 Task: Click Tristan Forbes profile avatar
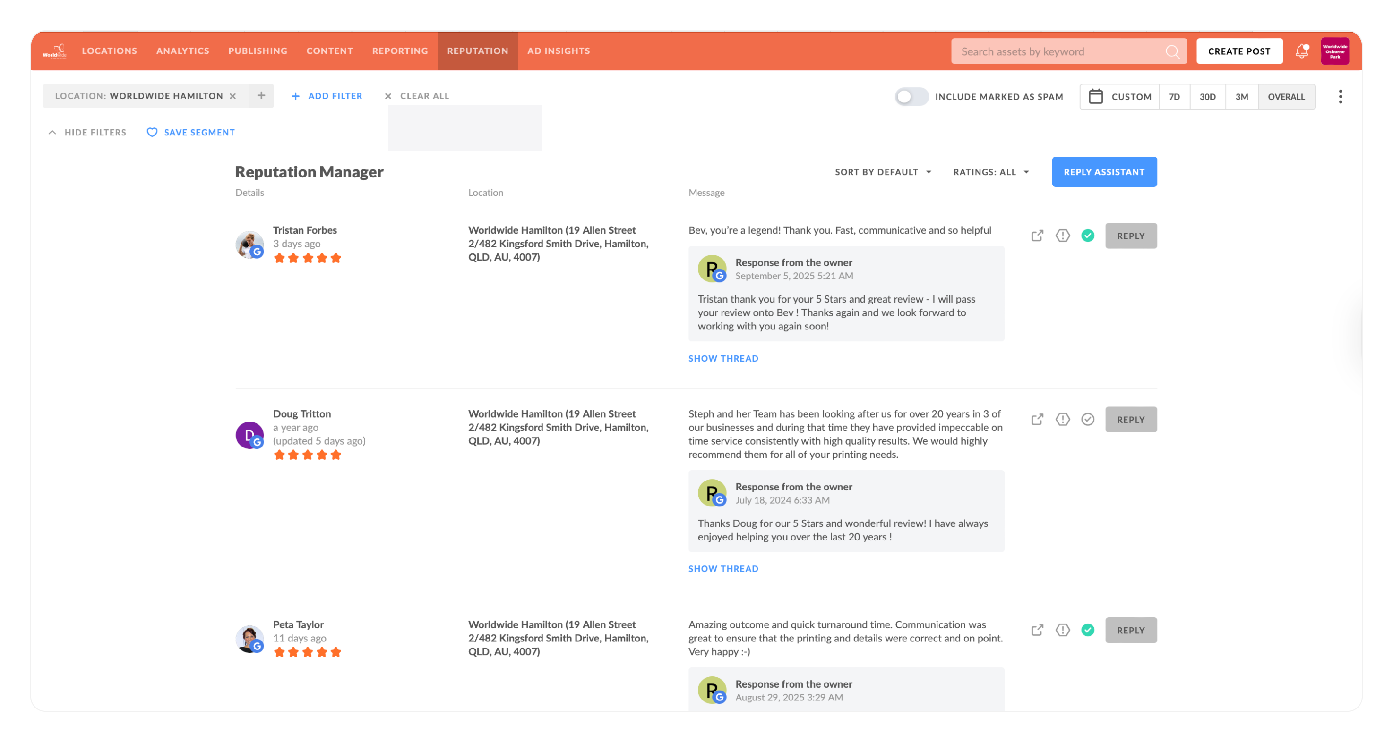(249, 245)
